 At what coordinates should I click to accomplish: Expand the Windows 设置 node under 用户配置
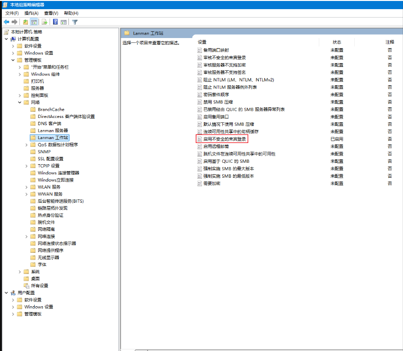coord(13,307)
